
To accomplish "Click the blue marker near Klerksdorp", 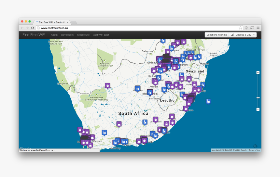I will 159,78.
